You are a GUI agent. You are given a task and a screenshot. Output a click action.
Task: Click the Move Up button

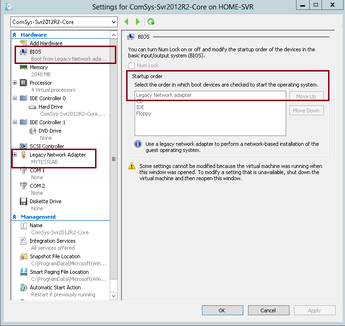tap(306, 96)
